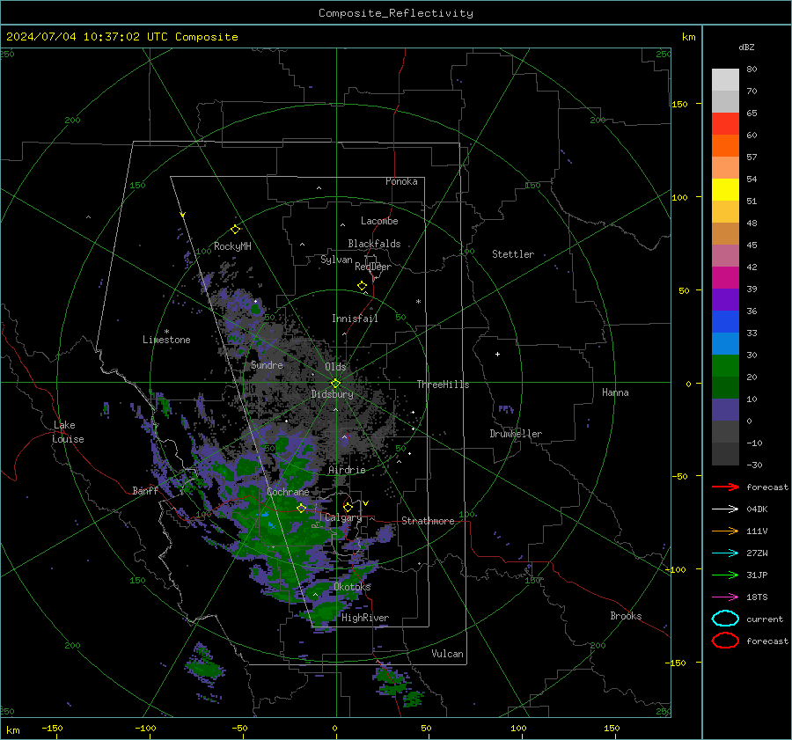
Task: Click the Ponoka town label
Action: point(401,181)
